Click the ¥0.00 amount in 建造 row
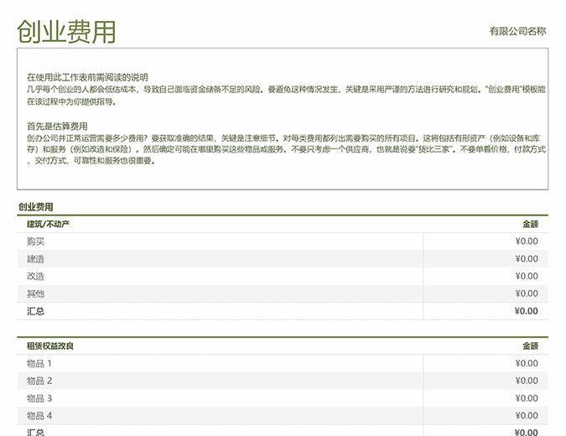The height and width of the screenshot is (436, 566). coord(527,259)
